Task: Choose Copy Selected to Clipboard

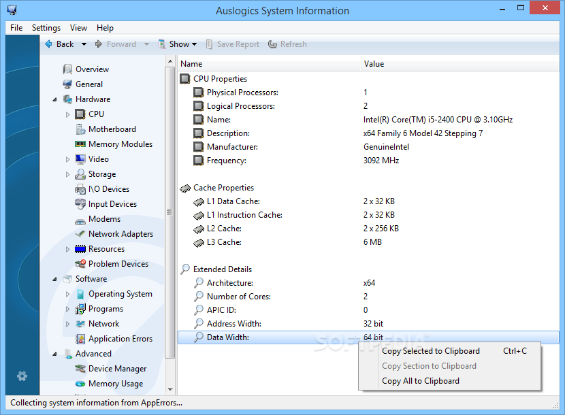Action: click(450, 351)
